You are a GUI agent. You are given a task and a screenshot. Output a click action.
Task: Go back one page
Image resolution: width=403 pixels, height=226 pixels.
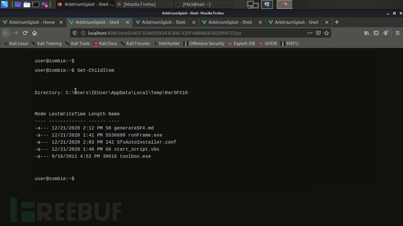coord(6,33)
